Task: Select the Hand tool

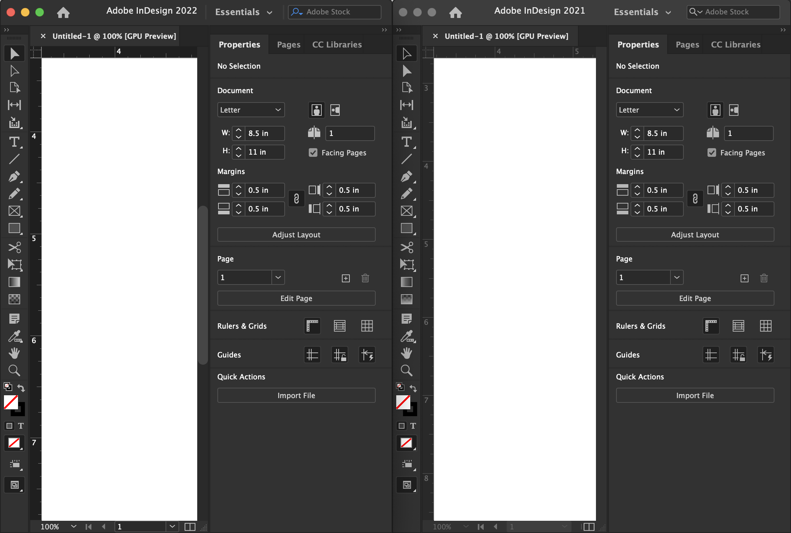Action: pyautogui.click(x=14, y=353)
